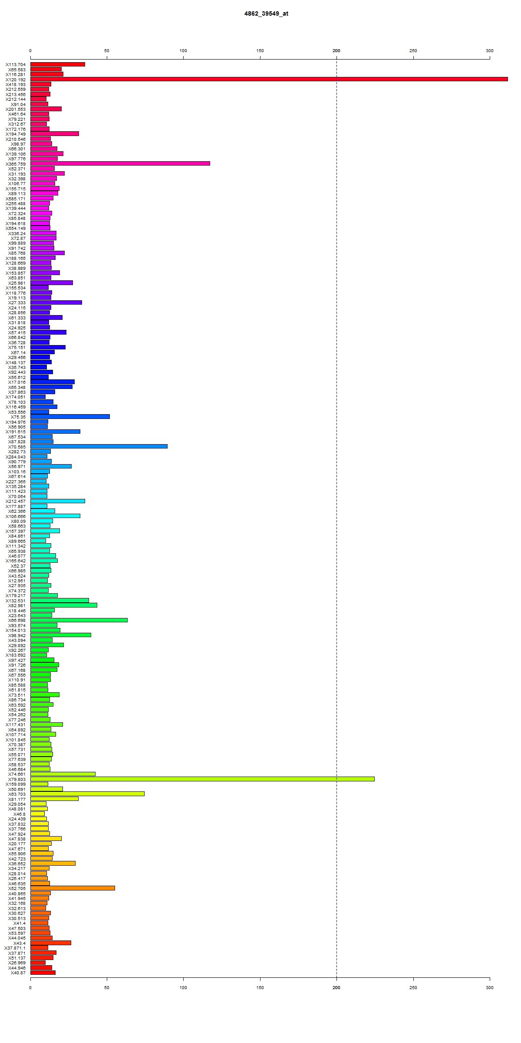Screen dimensions: 521x1043
Task: Click the X212.457 row label
Action: (16, 501)
